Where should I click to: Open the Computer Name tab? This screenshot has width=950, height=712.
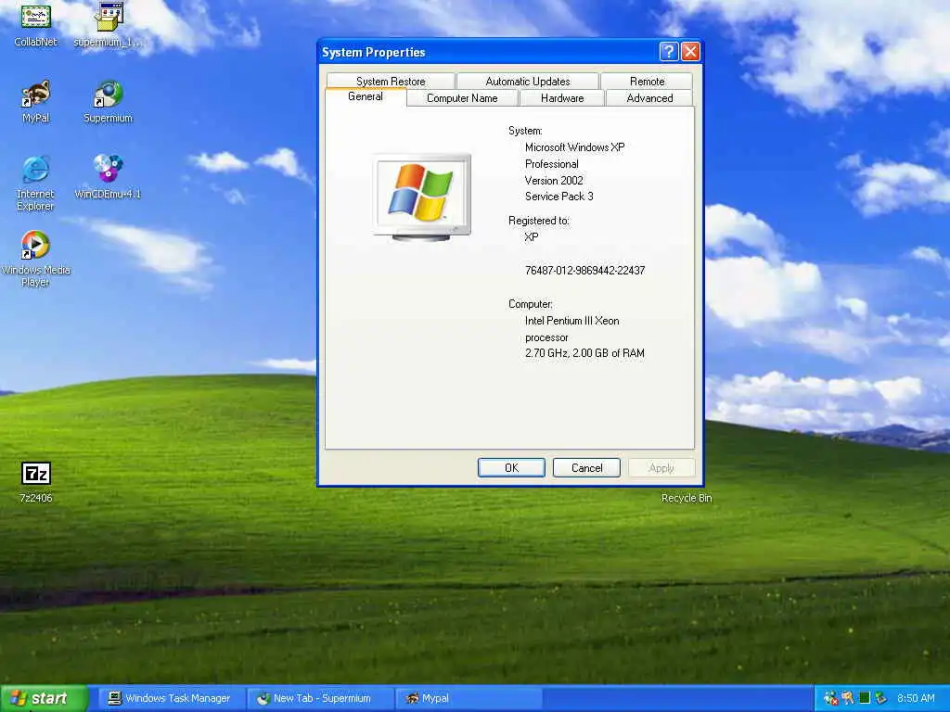coord(462,98)
